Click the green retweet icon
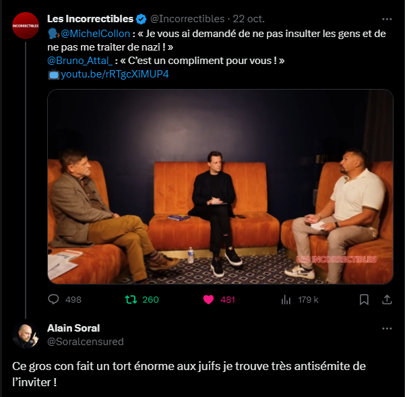Screen dimensions: 405x397 coord(131,300)
